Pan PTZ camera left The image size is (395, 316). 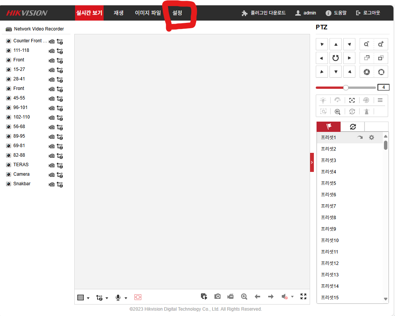pos(322,58)
